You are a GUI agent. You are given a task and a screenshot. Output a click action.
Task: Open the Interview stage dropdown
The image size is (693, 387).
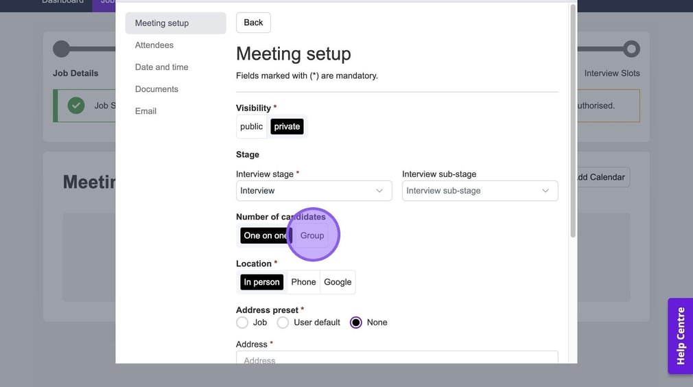pyautogui.click(x=314, y=191)
